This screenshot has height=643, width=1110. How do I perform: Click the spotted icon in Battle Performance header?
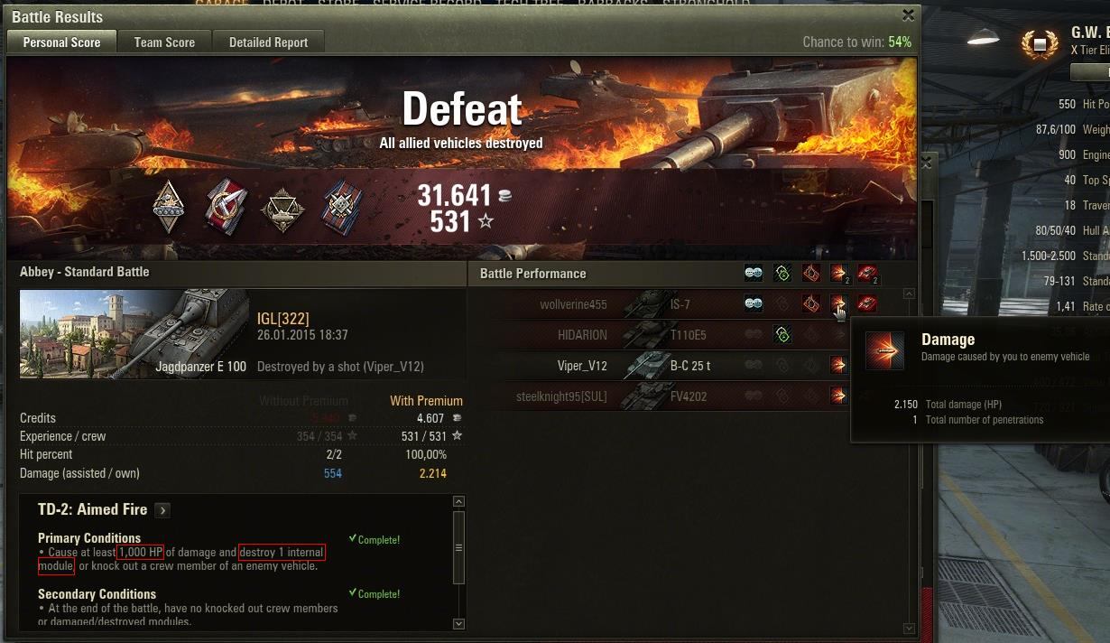(x=754, y=274)
